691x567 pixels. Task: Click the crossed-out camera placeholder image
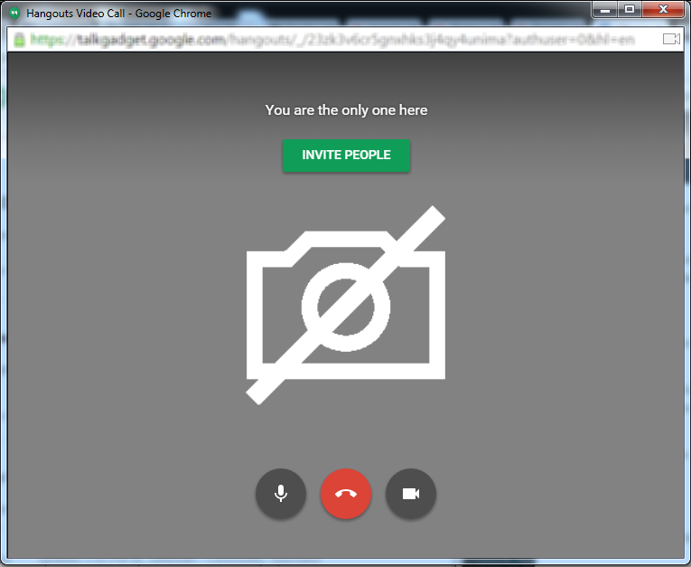pyautogui.click(x=346, y=305)
